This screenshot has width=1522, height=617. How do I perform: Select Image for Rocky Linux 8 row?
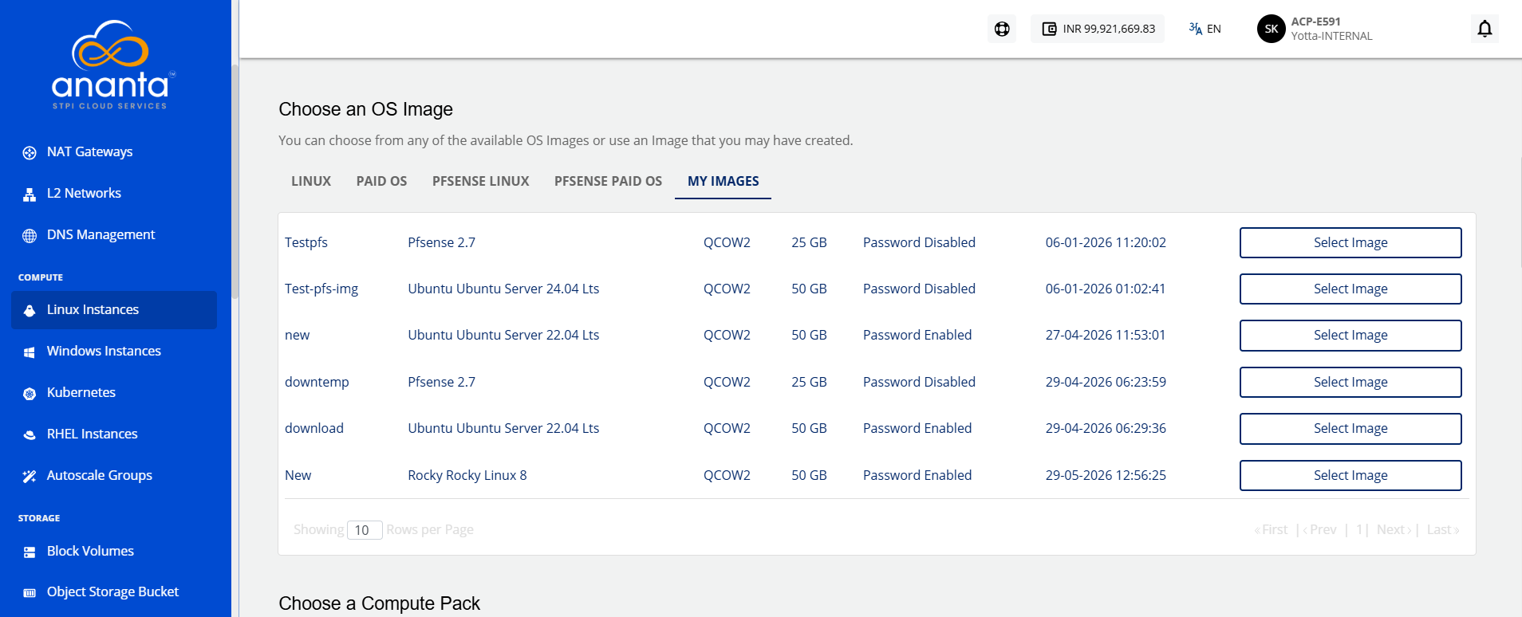[x=1350, y=475]
